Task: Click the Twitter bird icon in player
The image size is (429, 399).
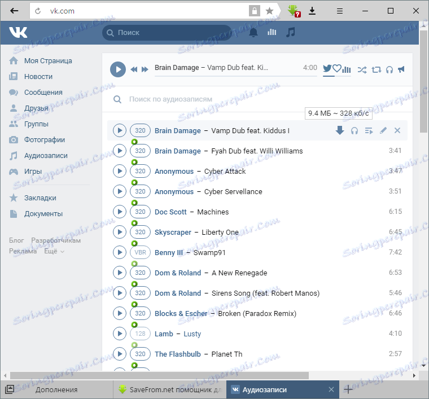Action: coord(327,68)
